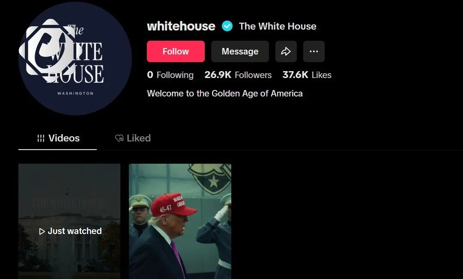Click the grid icon beside Videos
The width and height of the screenshot is (463, 279).
[41, 138]
